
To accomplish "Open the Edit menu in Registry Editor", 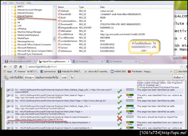I will (5, 3).
